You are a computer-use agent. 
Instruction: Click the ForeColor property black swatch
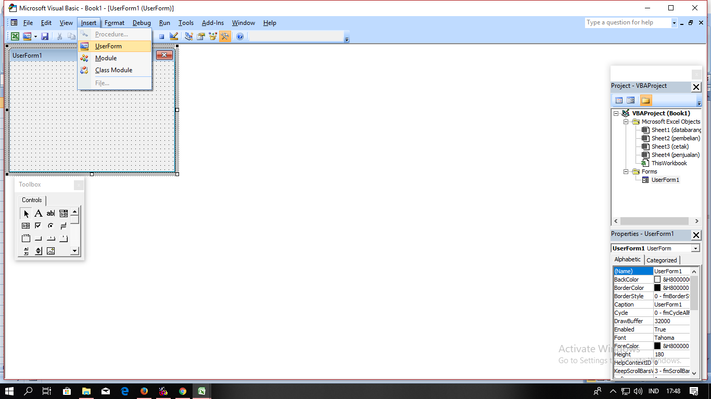pos(657,346)
